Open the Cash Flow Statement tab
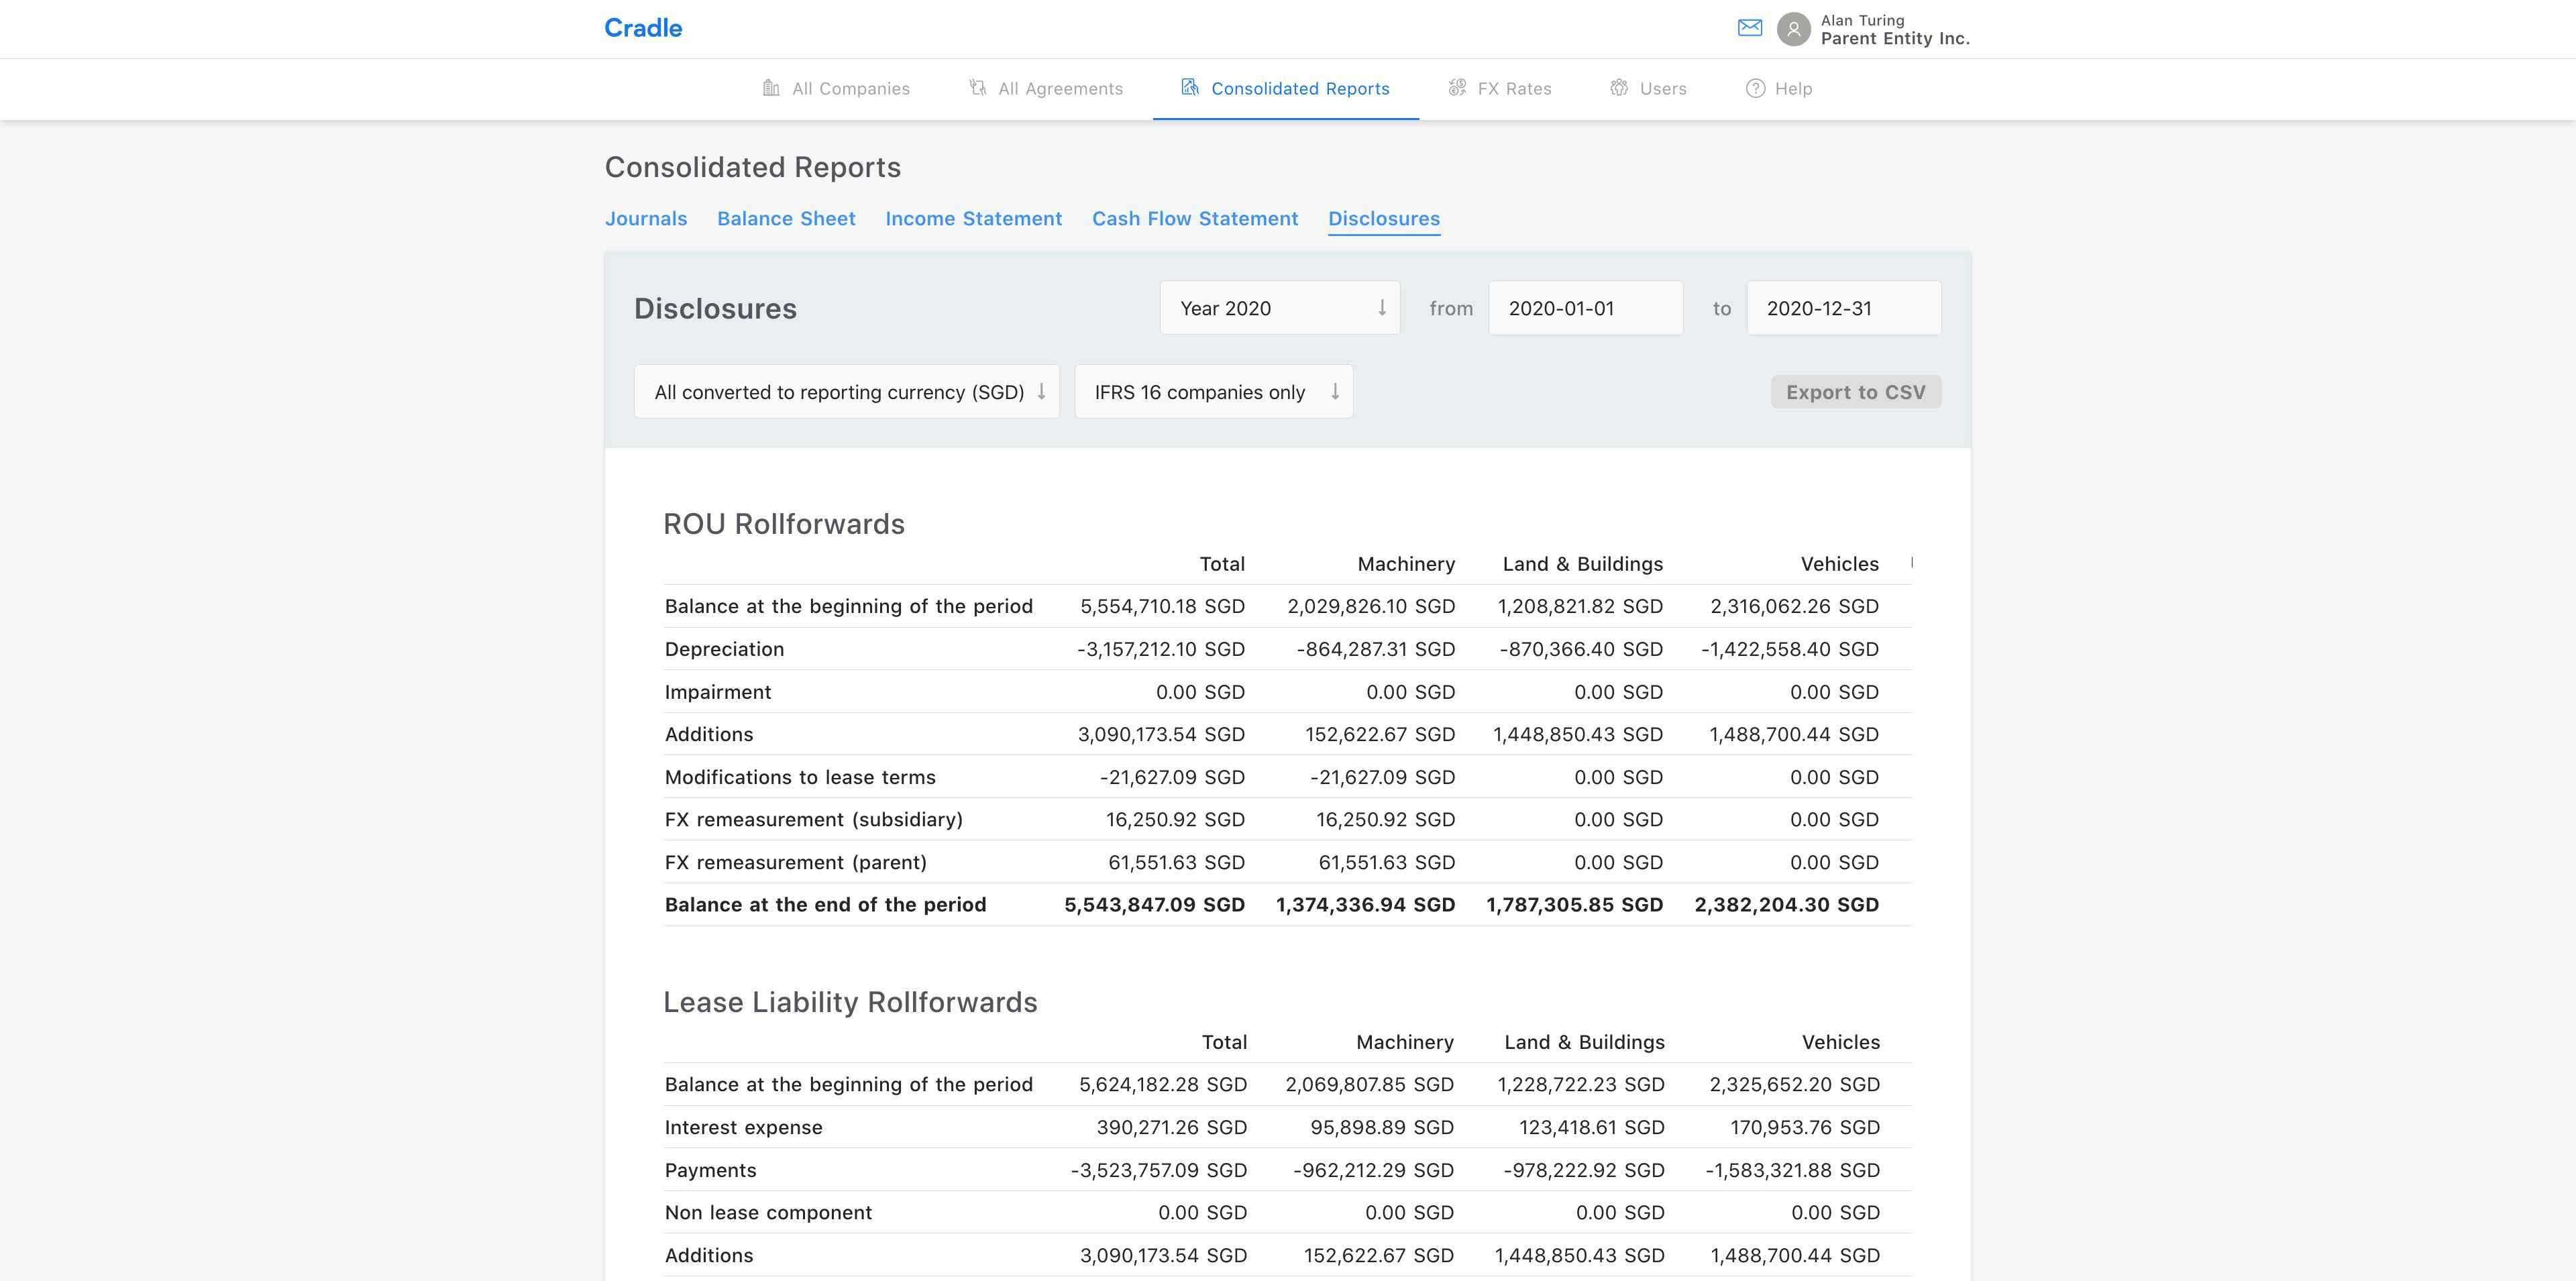The height and width of the screenshot is (1281, 2576). (1195, 218)
